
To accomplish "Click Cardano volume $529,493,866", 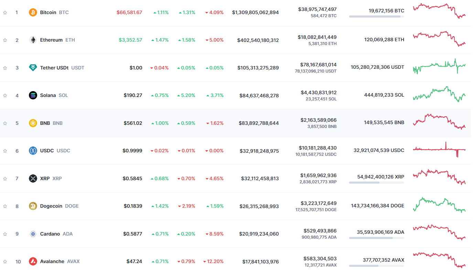I will [x=320, y=231].
